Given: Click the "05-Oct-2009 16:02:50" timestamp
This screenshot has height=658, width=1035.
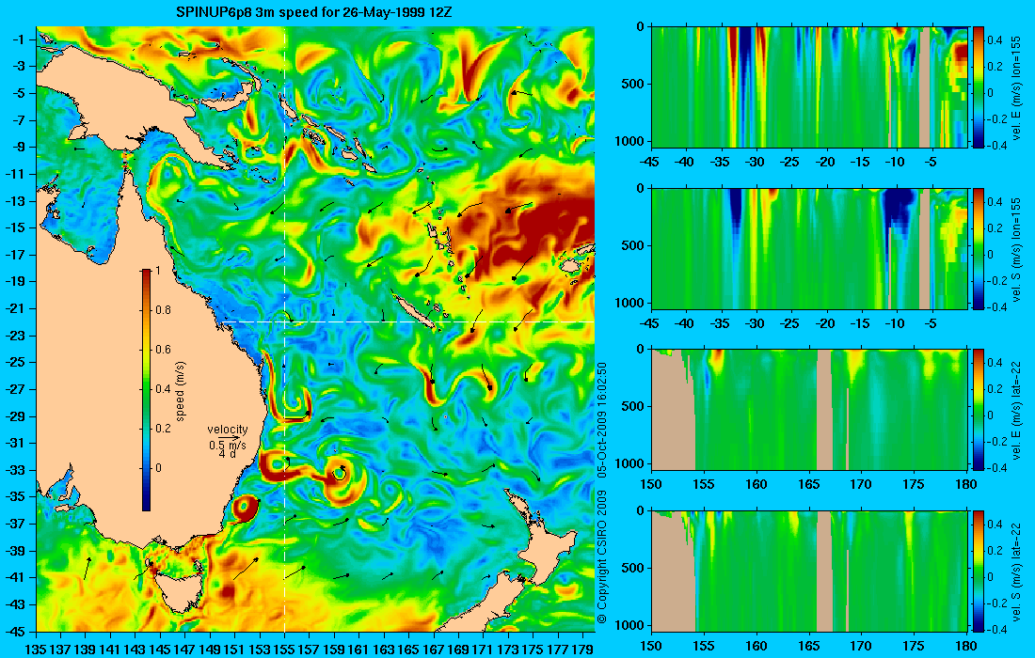Looking at the screenshot, I should [x=601, y=420].
